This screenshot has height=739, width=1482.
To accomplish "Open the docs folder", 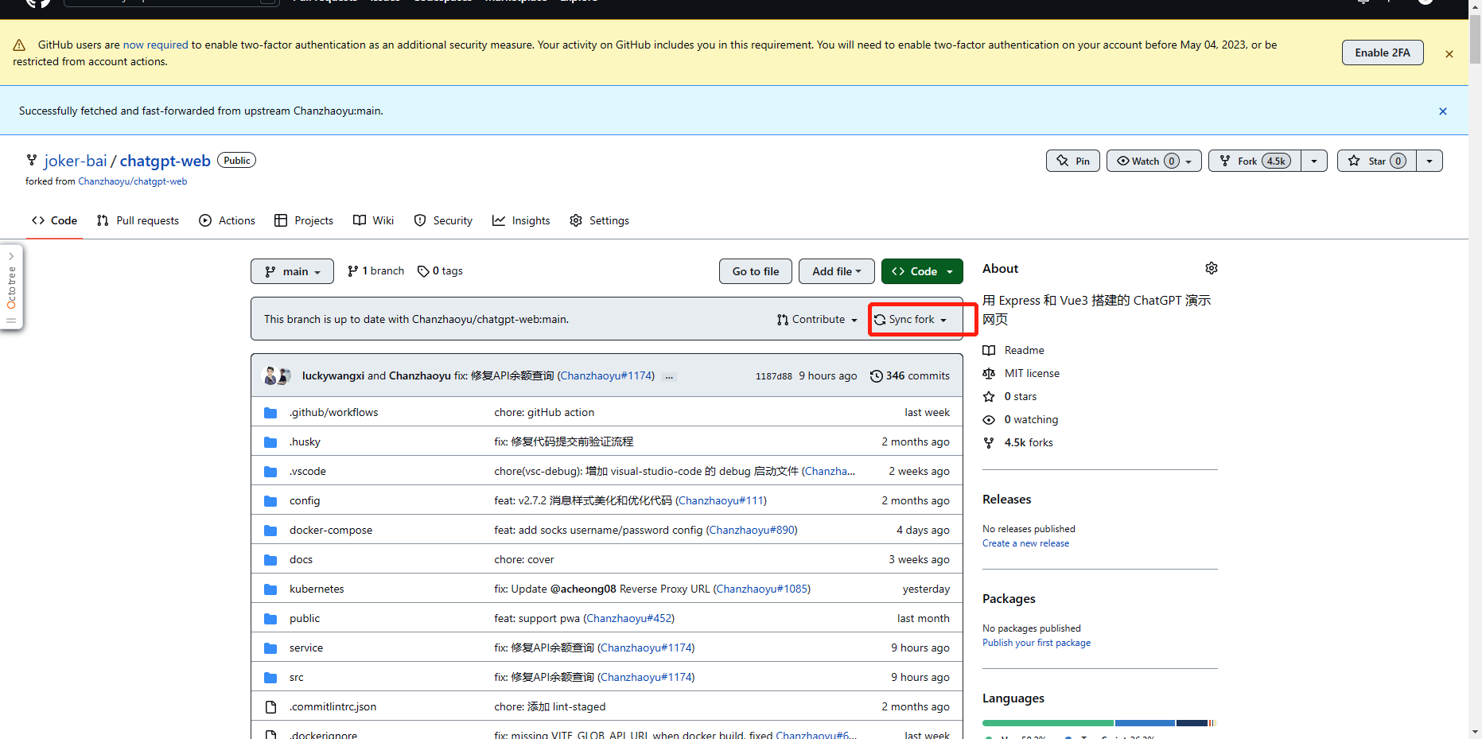I will (301, 559).
